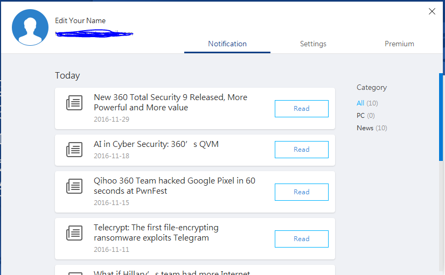Click the date 2016-11-29

(x=112, y=119)
